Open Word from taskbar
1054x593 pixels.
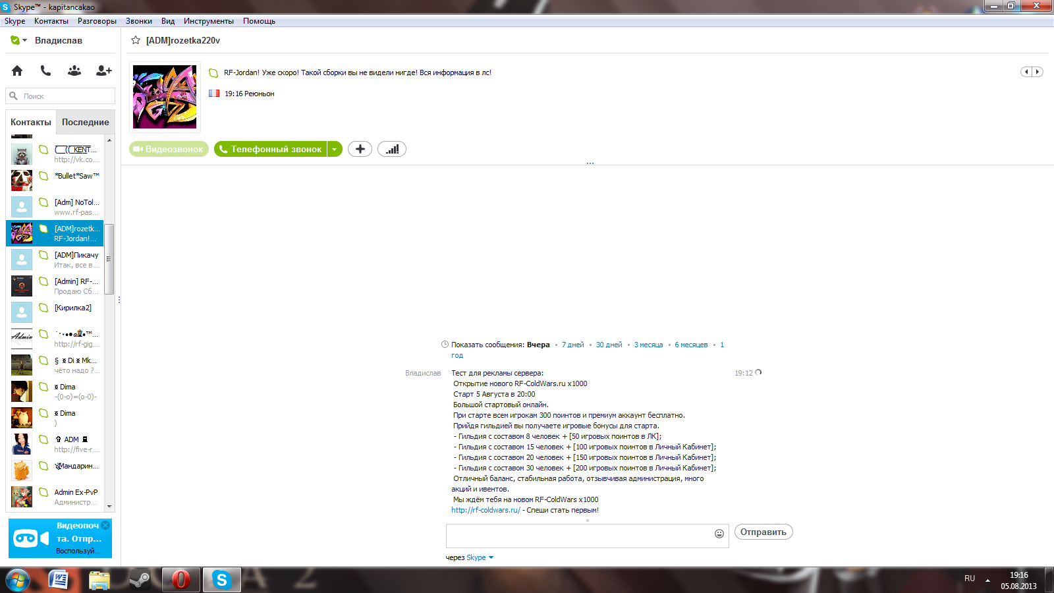pos(59,580)
